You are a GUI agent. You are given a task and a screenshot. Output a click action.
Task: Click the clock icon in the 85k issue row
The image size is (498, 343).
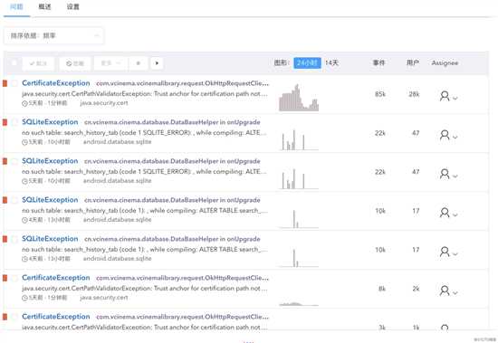click(24, 103)
